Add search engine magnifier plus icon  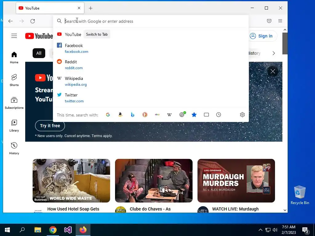pos(182,114)
